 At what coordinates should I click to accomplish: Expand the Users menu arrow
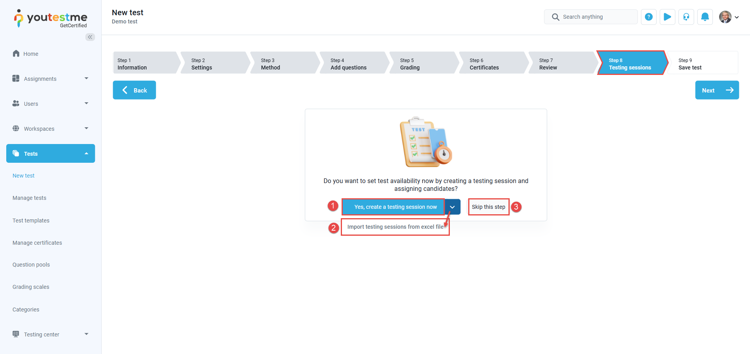click(86, 103)
